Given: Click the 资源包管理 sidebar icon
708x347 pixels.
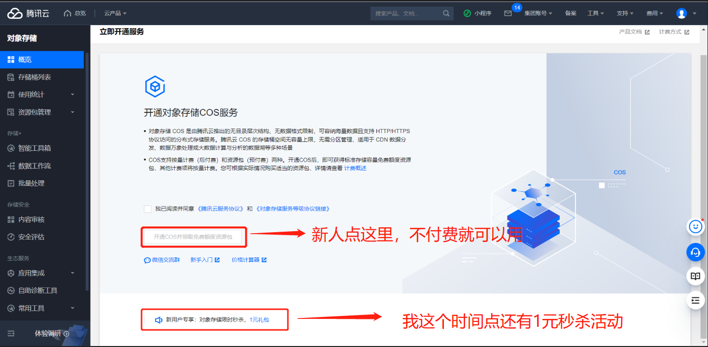Looking at the screenshot, I should (x=11, y=112).
